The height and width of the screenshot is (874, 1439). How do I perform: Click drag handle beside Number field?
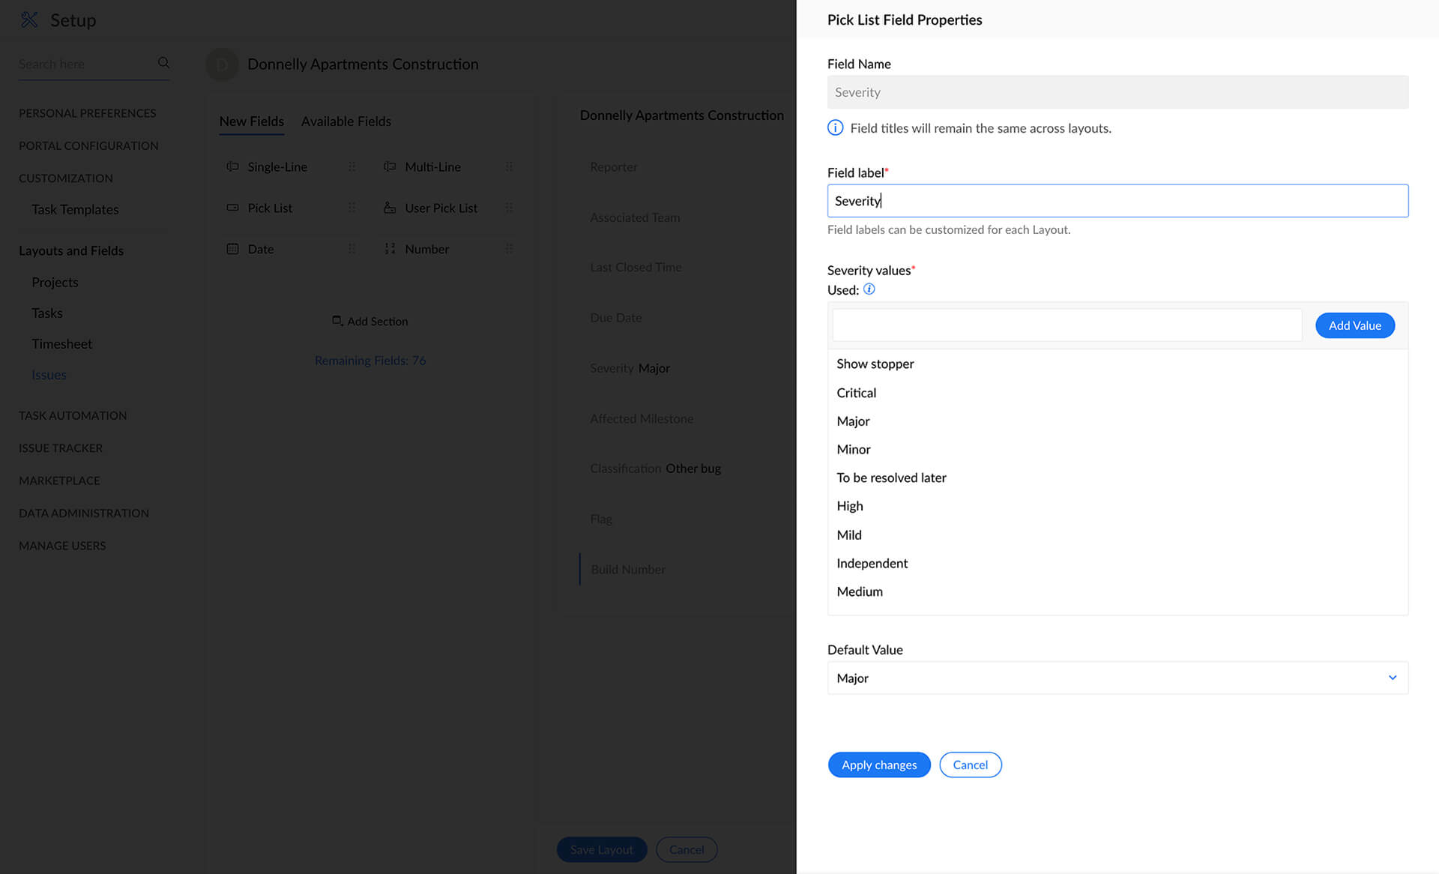pos(509,249)
